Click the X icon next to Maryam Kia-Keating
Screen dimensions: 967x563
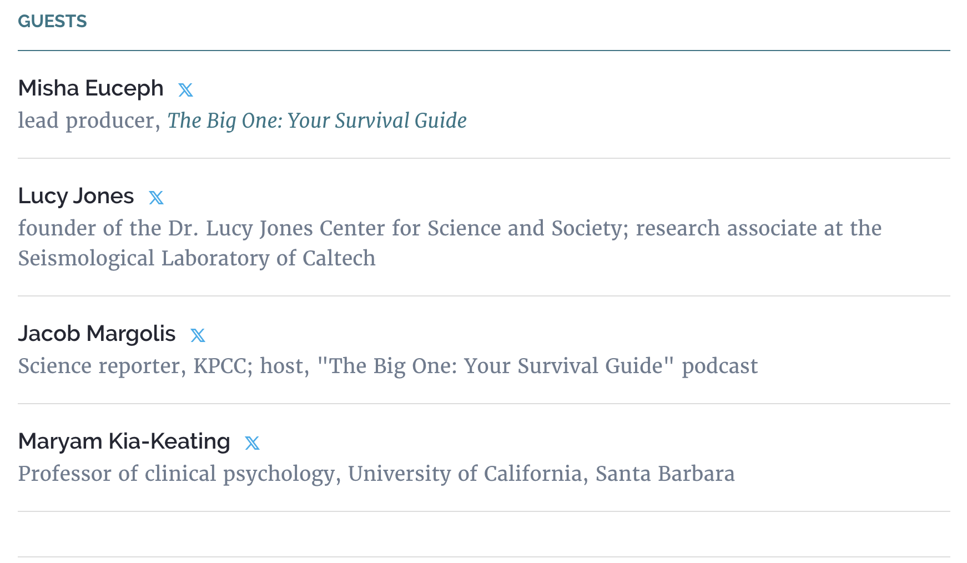pos(252,443)
